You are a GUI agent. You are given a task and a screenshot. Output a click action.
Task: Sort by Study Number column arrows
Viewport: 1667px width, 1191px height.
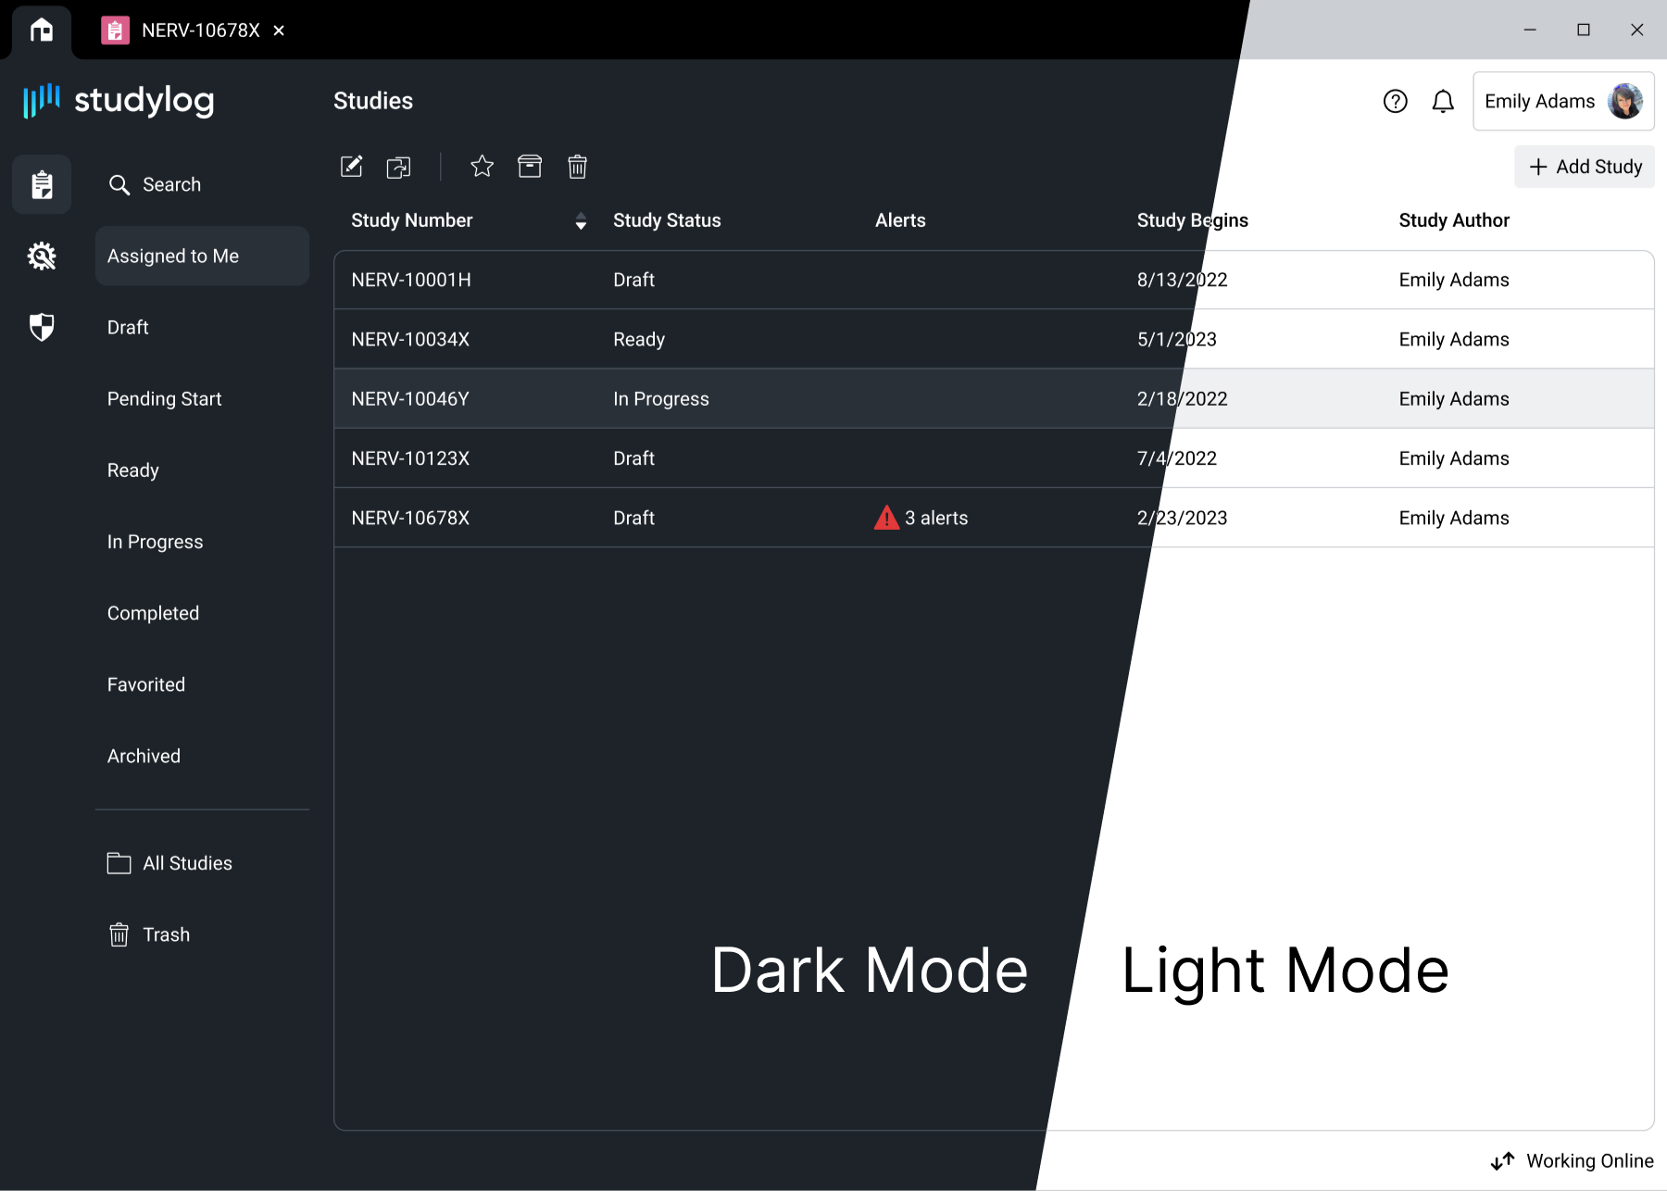581,220
